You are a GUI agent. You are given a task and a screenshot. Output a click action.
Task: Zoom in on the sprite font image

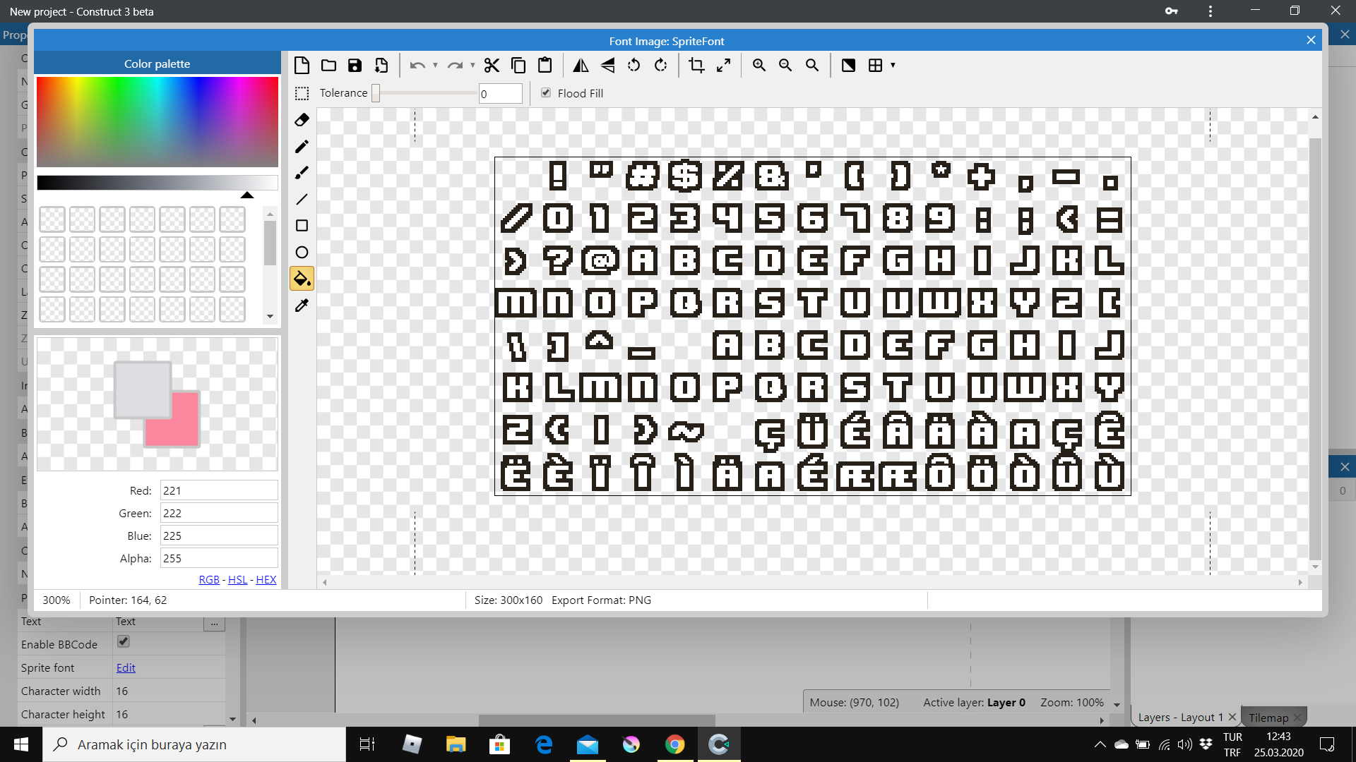coord(759,65)
